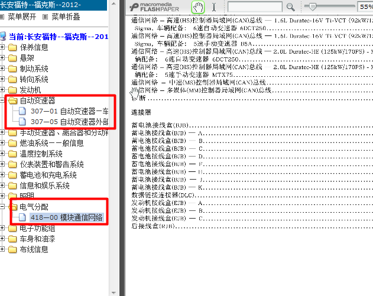Click the Macromedia FlashPaper logo
This screenshot has height=296, width=373.
[154, 7]
